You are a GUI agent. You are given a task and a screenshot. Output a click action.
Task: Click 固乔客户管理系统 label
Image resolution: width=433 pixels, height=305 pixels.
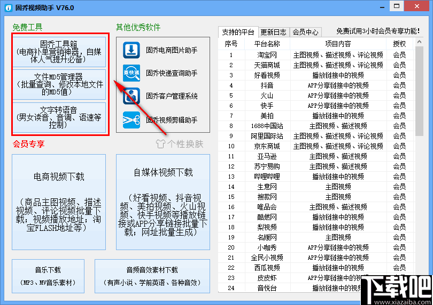(172, 96)
